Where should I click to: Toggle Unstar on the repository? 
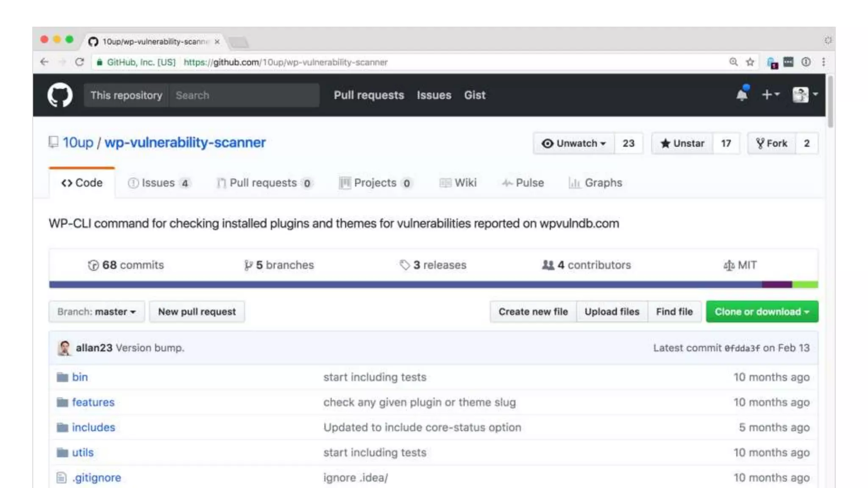[682, 144]
